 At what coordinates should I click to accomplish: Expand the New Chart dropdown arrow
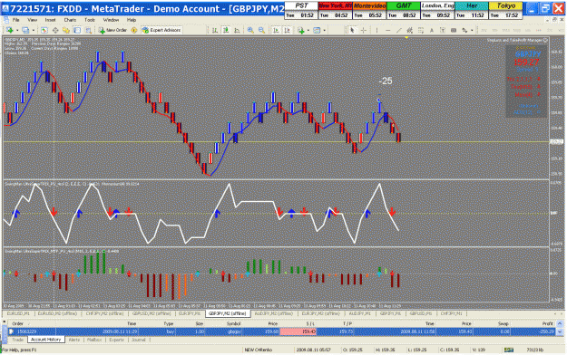pyautogui.click(x=16, y=30)
